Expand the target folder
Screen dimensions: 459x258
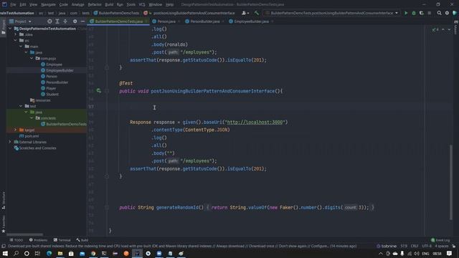pyautogui.click(x=16, y=130)
